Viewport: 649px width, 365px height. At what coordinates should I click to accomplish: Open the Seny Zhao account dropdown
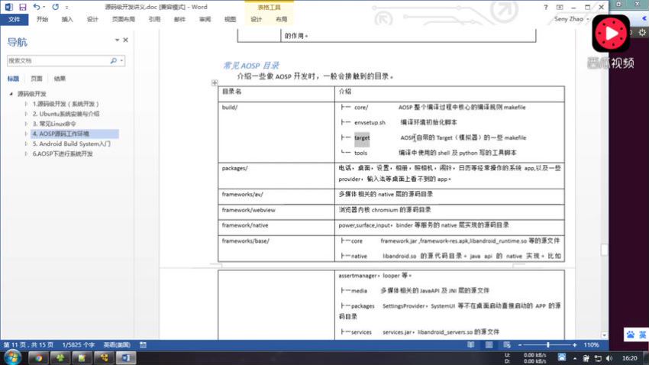pyautogui.click(x=572, y=19)
